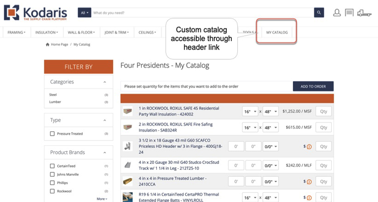Open thumbnail of SCAFCO Priceless HD Header
Image resolution: width=378 pixels, height=202 pixels.
click(x=128, y=146)
